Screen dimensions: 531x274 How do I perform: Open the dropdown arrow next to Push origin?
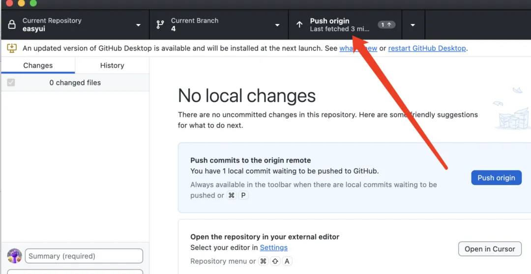tap(413, 25)
